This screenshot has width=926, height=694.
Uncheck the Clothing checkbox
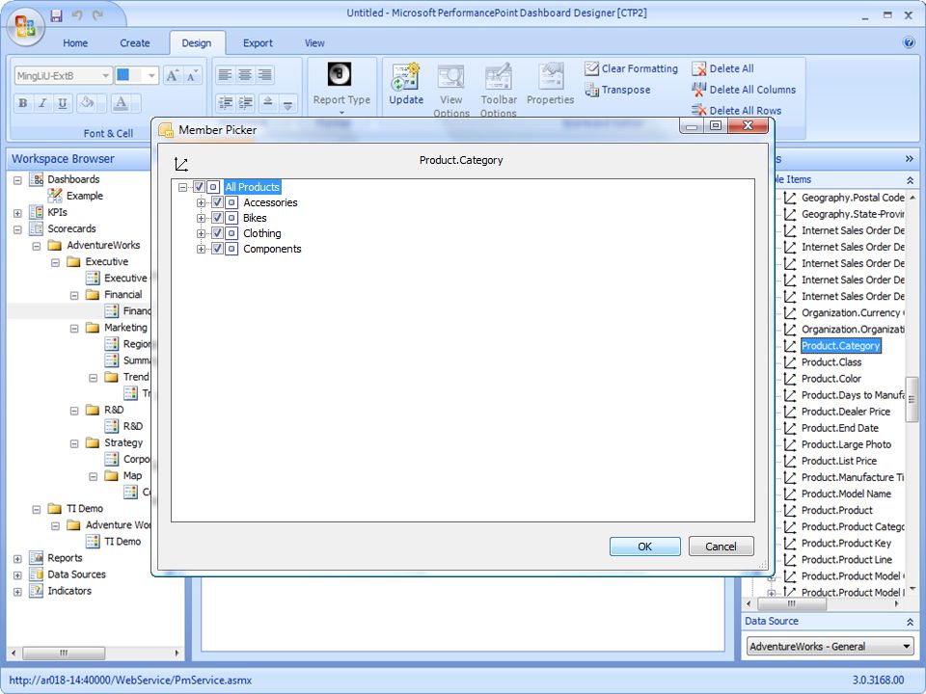pos(217,233)
